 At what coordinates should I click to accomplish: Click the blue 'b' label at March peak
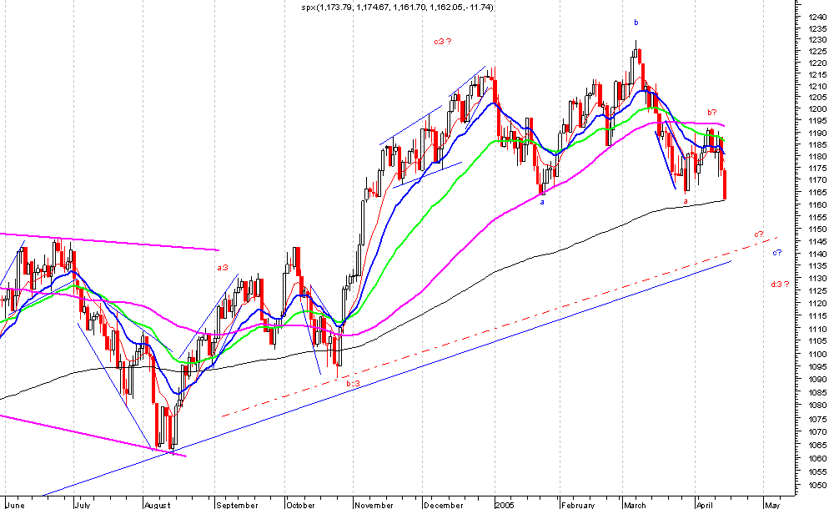[636, 23]
